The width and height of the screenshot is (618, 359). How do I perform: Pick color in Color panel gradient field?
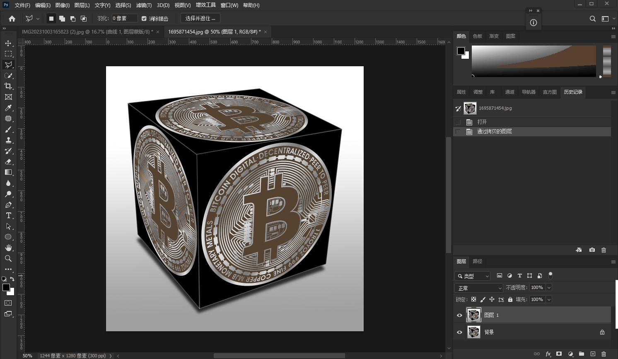point(534,61)
